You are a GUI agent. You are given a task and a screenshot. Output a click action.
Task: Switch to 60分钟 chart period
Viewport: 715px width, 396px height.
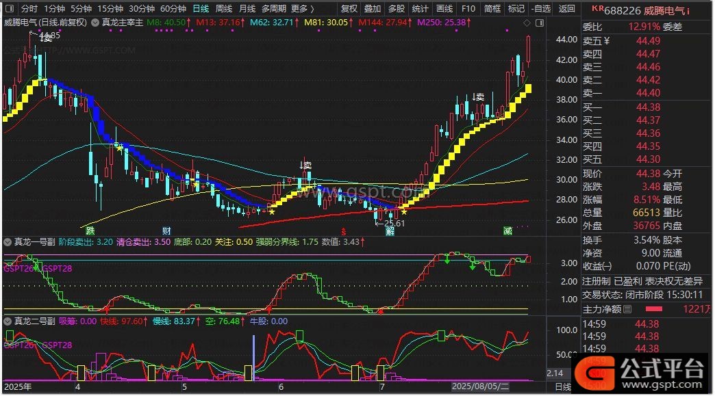173,9
